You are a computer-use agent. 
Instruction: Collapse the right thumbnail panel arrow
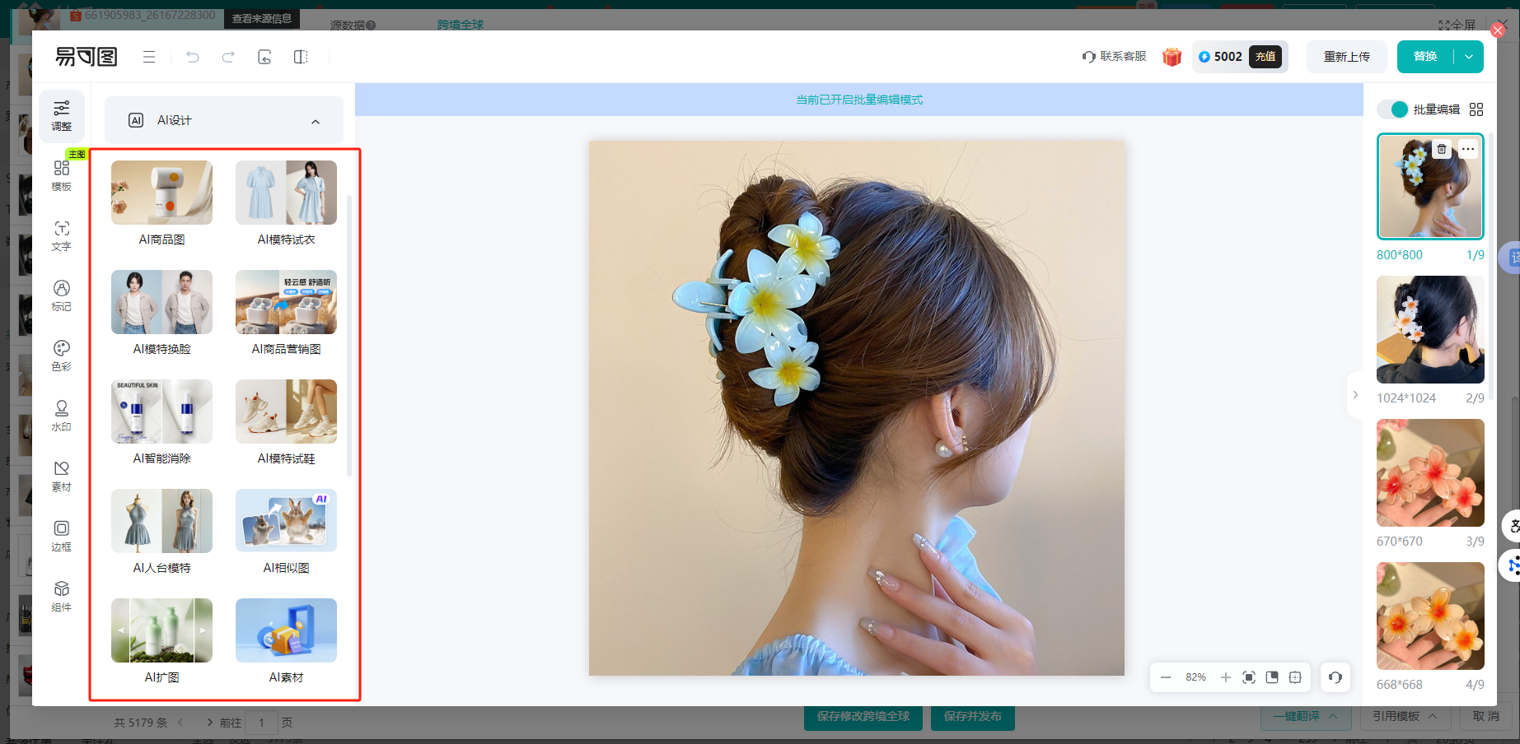coord(1355,395)
